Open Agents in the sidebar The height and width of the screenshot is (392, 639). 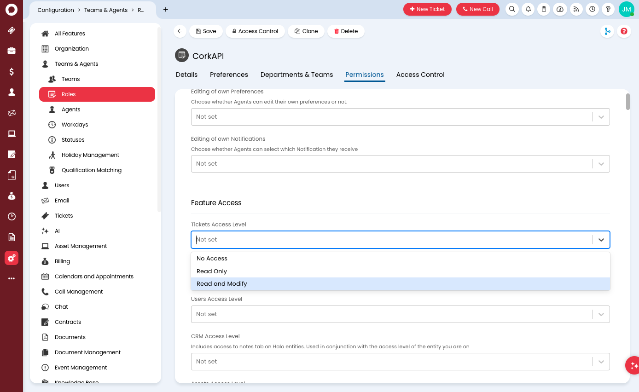coord(97,110)
